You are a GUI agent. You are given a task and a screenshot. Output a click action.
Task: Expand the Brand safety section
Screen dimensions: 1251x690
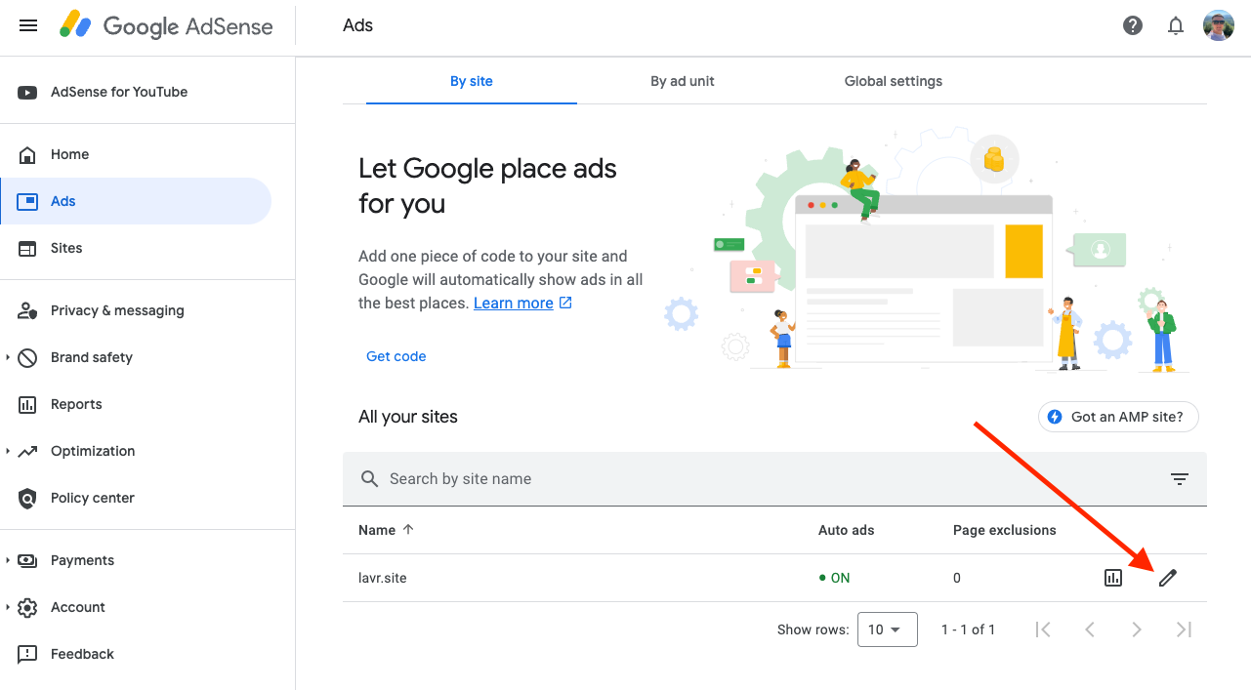pos(8,357)
